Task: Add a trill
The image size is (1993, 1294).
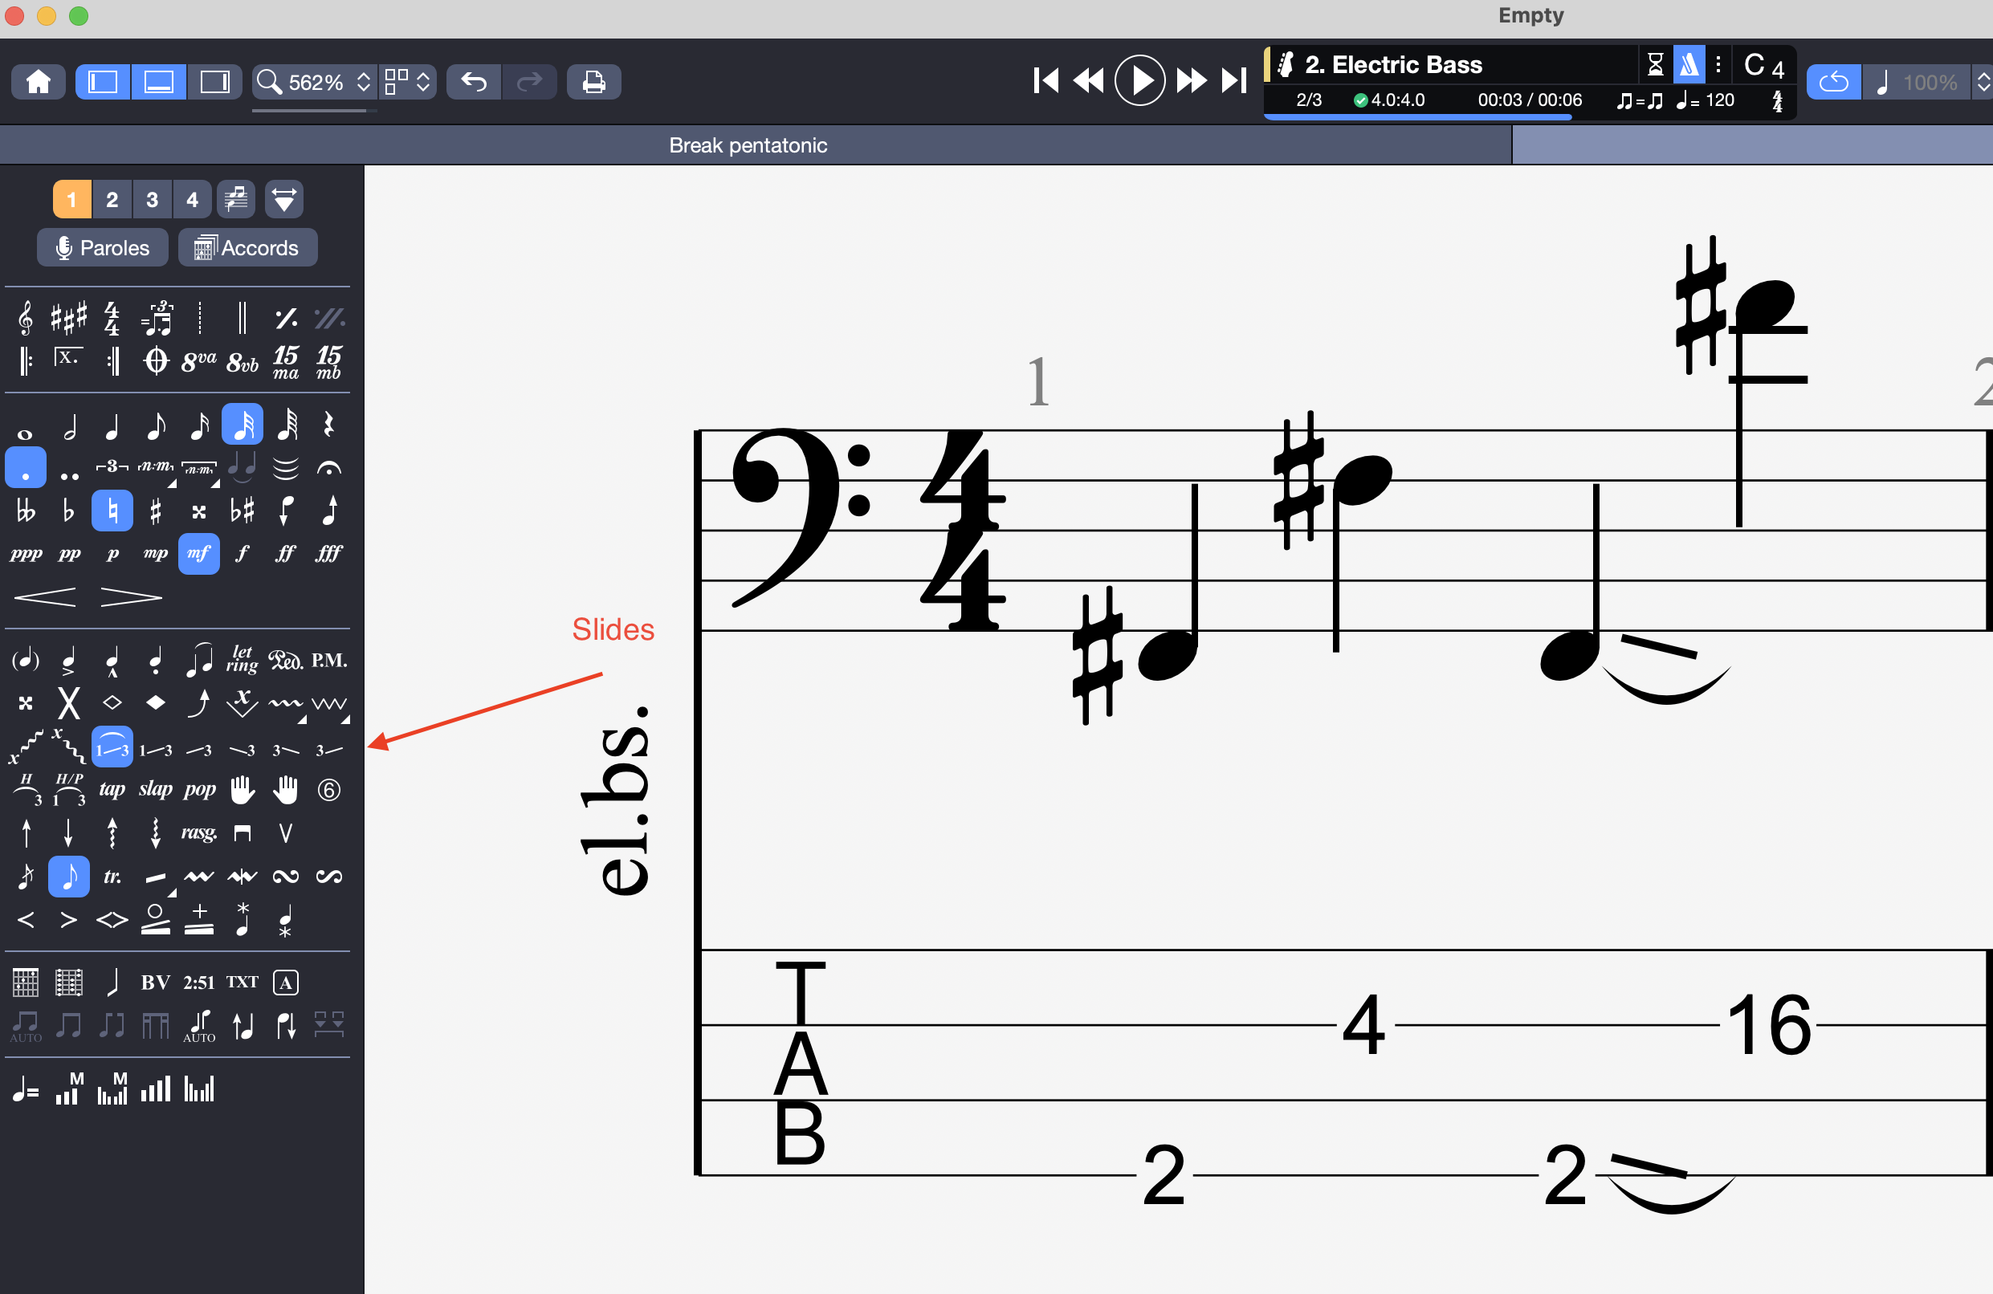Action: [x=112, y=877]
